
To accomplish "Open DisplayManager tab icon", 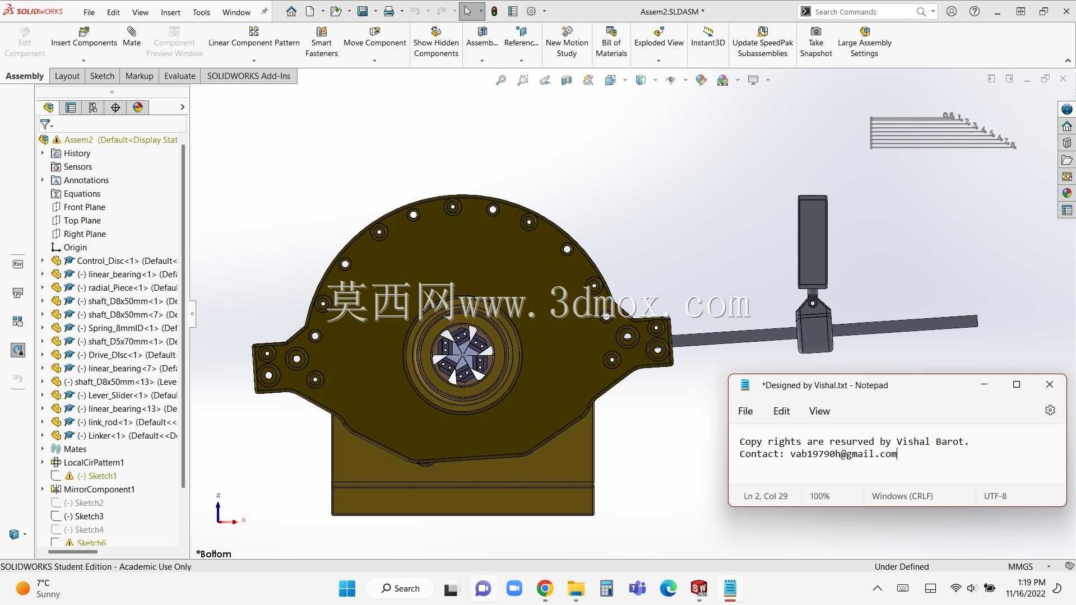I will click(138, 107).
